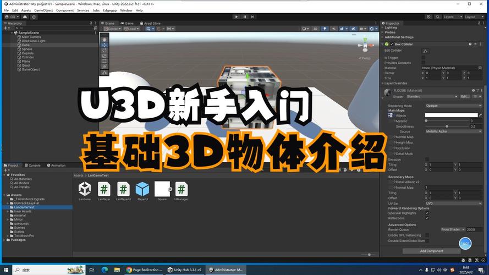The width and height of the screenshot is (489, 275).
Task: Lock the Inspector panel
Action: click(x=479, y=23)
